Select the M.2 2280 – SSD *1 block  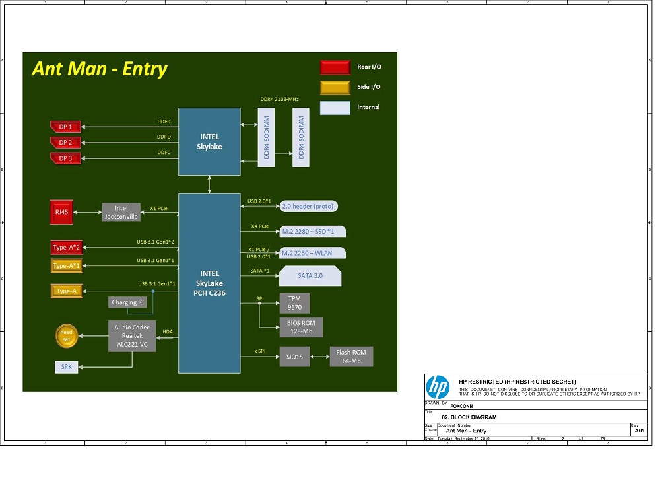pos(312,231)
